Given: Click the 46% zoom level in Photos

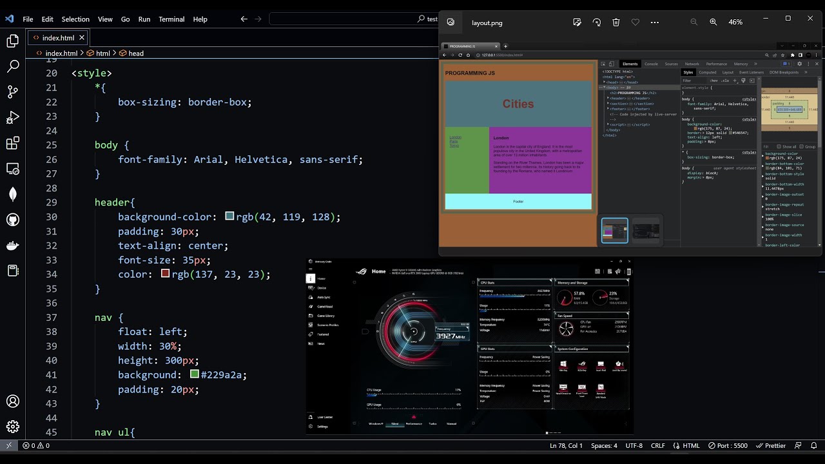Looking at the screenshot, I should (x=735, y=22).
